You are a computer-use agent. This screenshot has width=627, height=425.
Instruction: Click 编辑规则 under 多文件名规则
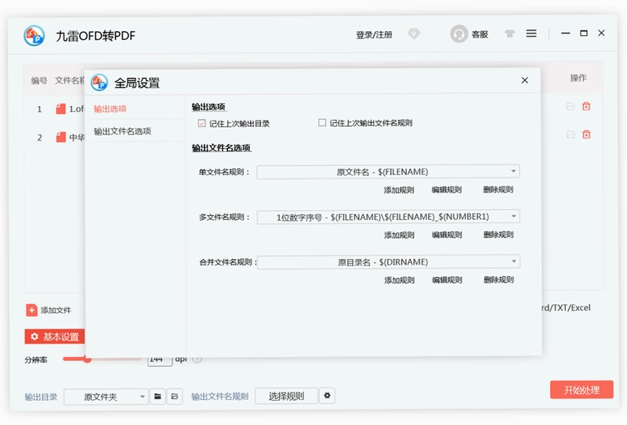[447, 235]
